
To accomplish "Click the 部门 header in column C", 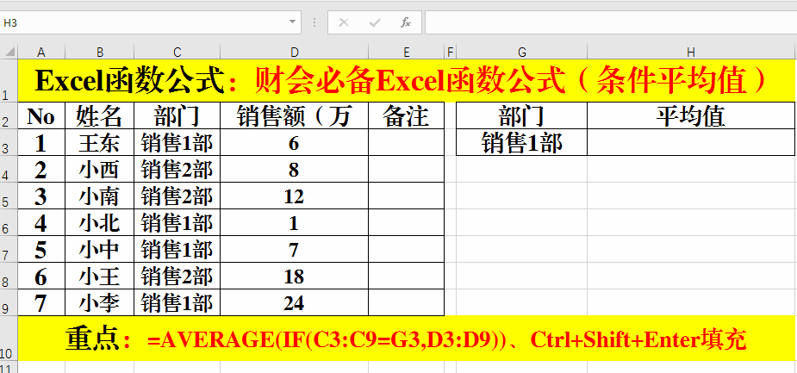I will tap(177, 116).
